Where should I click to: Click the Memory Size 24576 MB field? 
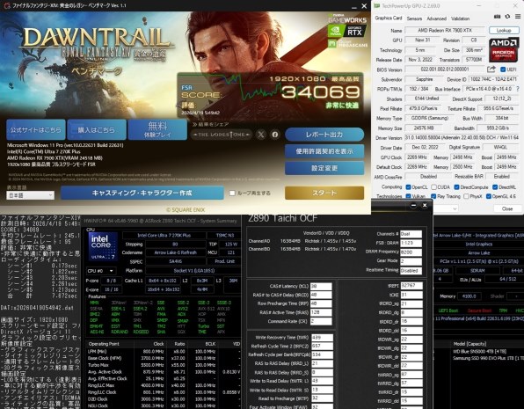423,128
